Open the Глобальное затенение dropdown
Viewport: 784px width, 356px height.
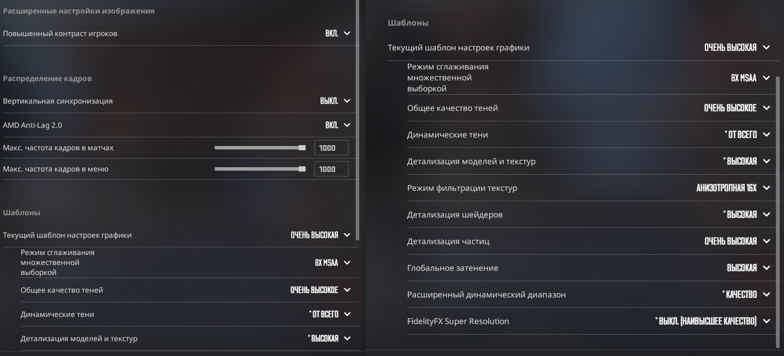tap(748, 268)
